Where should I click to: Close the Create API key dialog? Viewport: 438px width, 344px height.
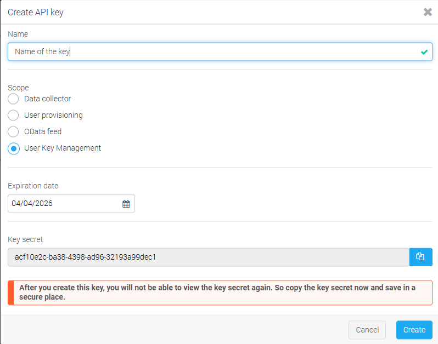[x=428, y=12]
